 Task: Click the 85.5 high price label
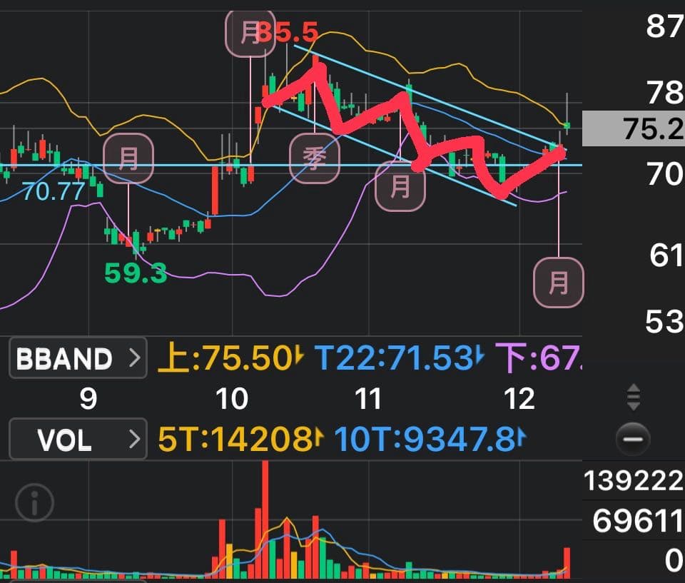288,32
